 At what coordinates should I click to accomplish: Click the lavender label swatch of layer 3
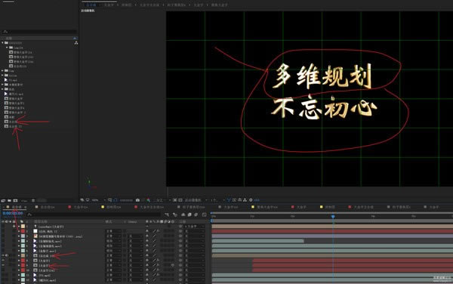[23, 236]
